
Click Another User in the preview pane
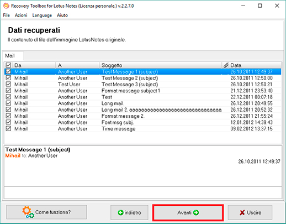point(43,155)
